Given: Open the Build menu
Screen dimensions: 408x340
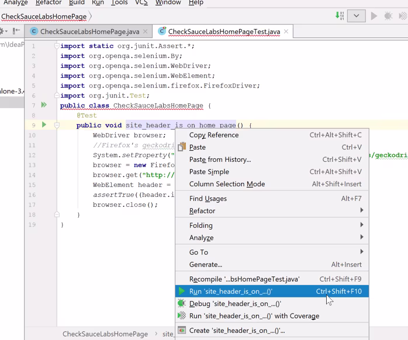Looking at the screenshot, I should coord(77,2).
